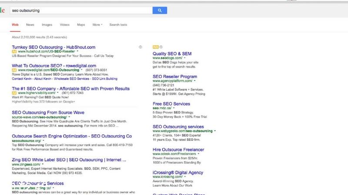This screenshot has height=195, width=348.
Task: Expand arrow next to webygeeks.com URL
Action: [215, 131]
